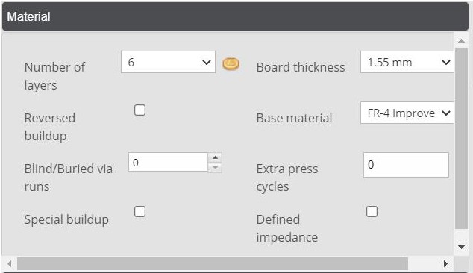Click the vertical scrollbar thumb
473x273 pixels.
click(461, 138)
